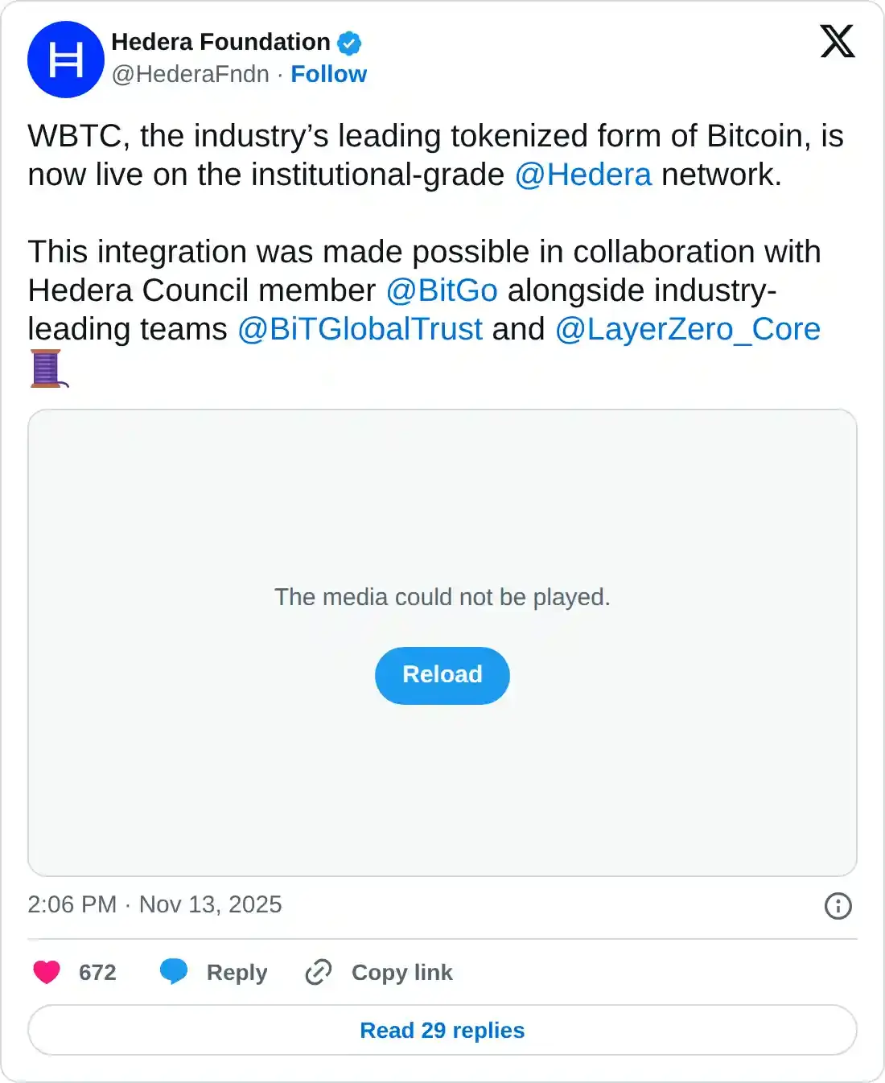Visit the @BitGo mention
Viewport: 885px width, 1083px height.
click(x=443, y=290)
